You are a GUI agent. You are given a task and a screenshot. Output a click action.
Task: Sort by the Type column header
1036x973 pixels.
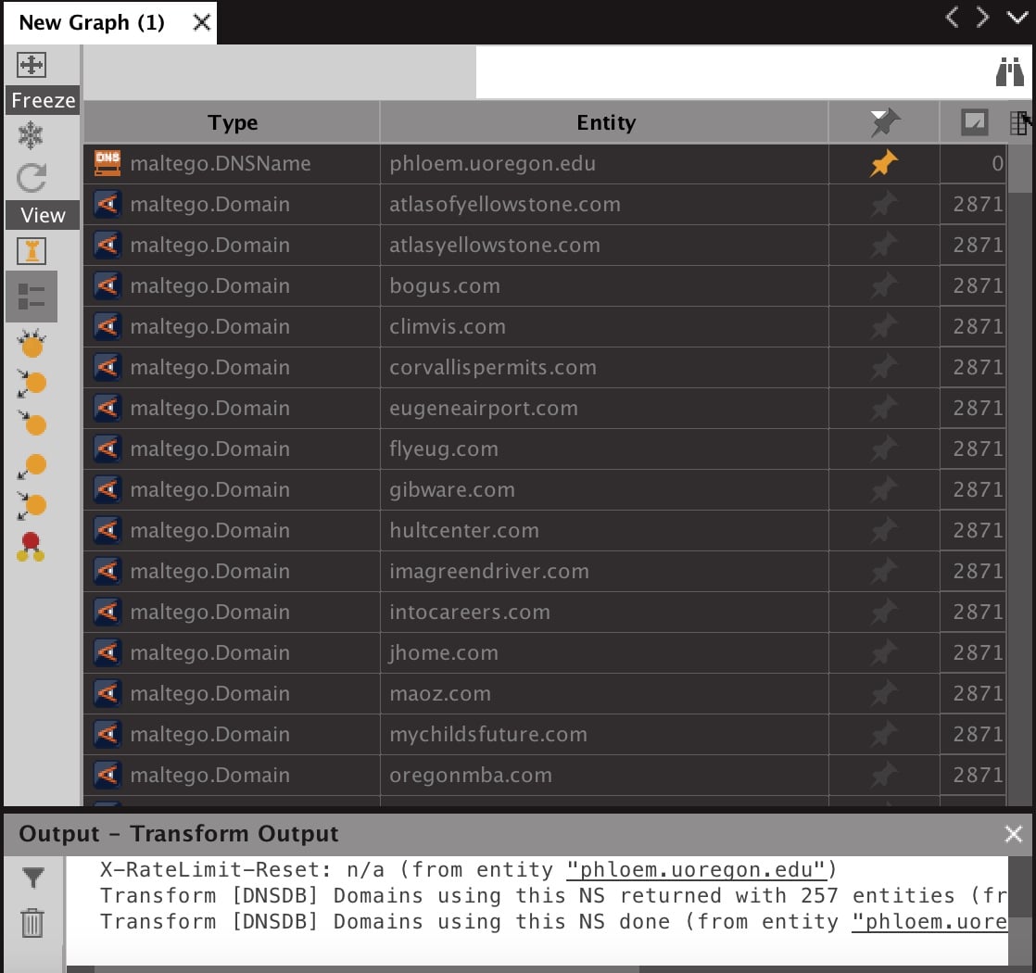pos(232,122)
